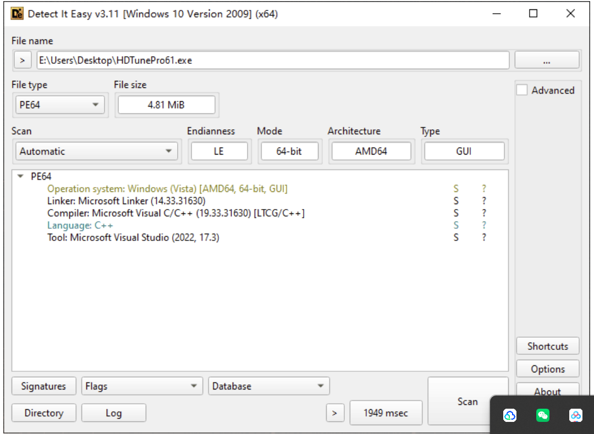Click the ? icon next to the Compiler entry
Viewport: 594px width, 434px height.
483,213
